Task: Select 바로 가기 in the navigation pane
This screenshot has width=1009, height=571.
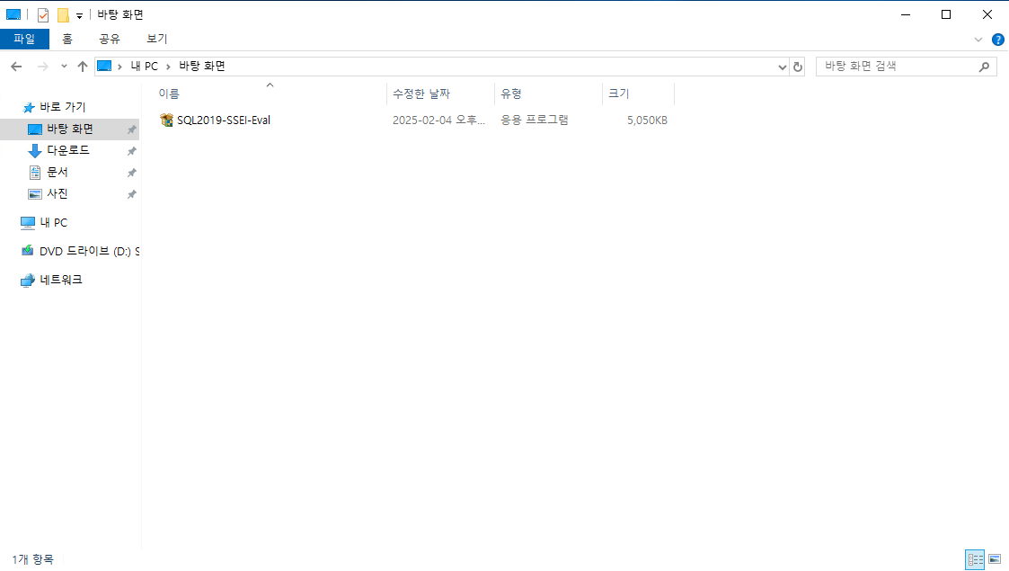Action: coord(62,107)
